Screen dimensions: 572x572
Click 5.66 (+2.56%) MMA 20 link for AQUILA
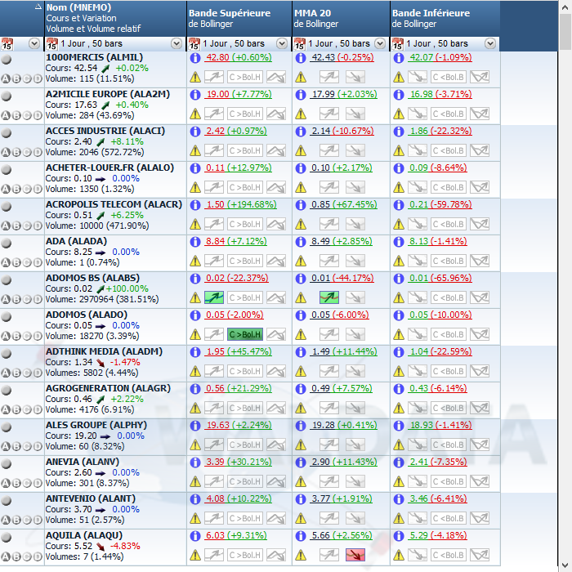(x=341, y=535)
